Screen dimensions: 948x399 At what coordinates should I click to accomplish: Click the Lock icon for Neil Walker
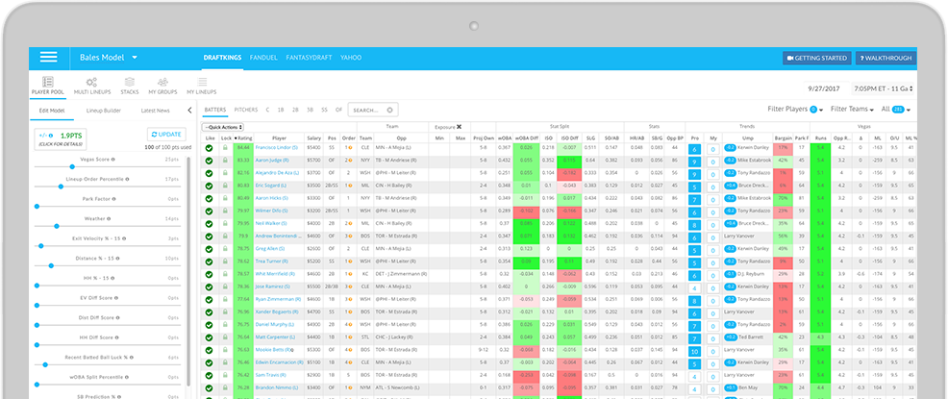point(226,224)
